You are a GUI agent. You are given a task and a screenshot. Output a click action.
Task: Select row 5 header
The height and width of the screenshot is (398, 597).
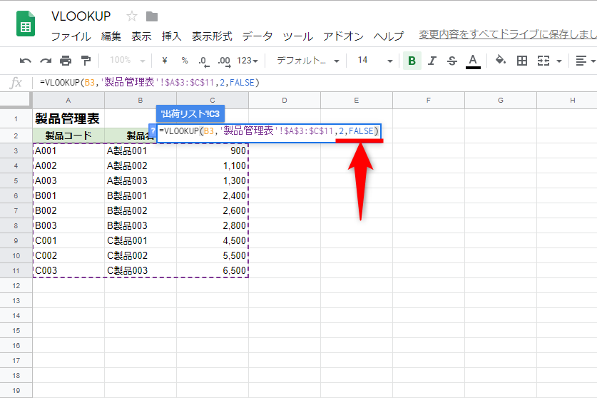click(16, 181)
